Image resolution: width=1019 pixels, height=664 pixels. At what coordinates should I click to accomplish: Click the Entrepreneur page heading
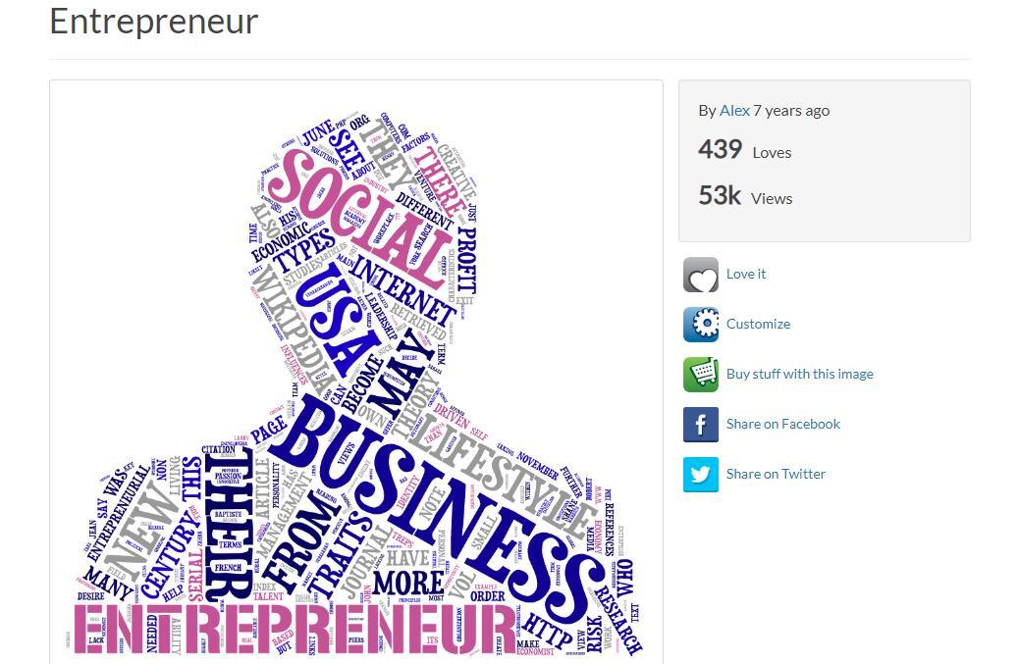point(154,21)
